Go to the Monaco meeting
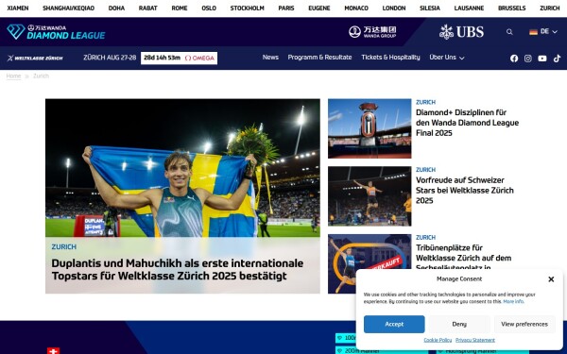567x354 pixels. tap(356, 8)
